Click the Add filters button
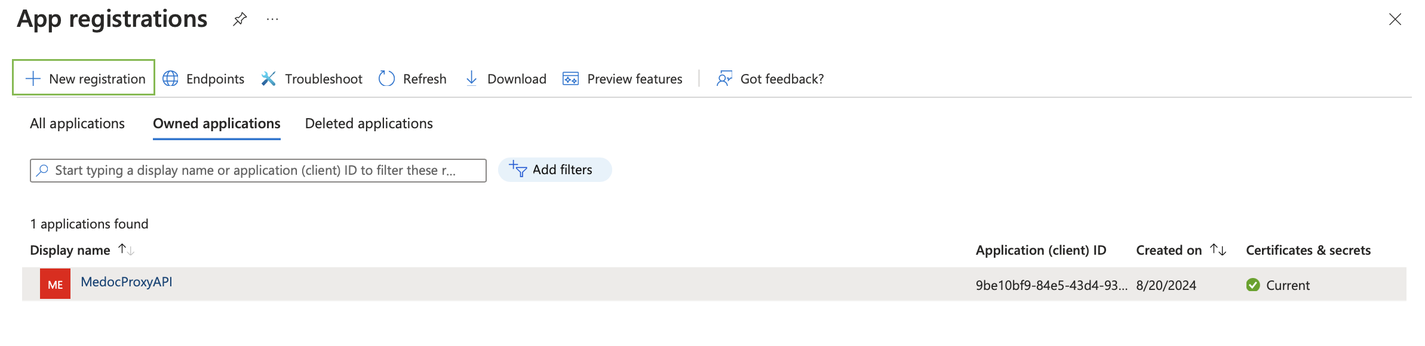Screen dimensions: 1425x346 click(x=554, y=170)
